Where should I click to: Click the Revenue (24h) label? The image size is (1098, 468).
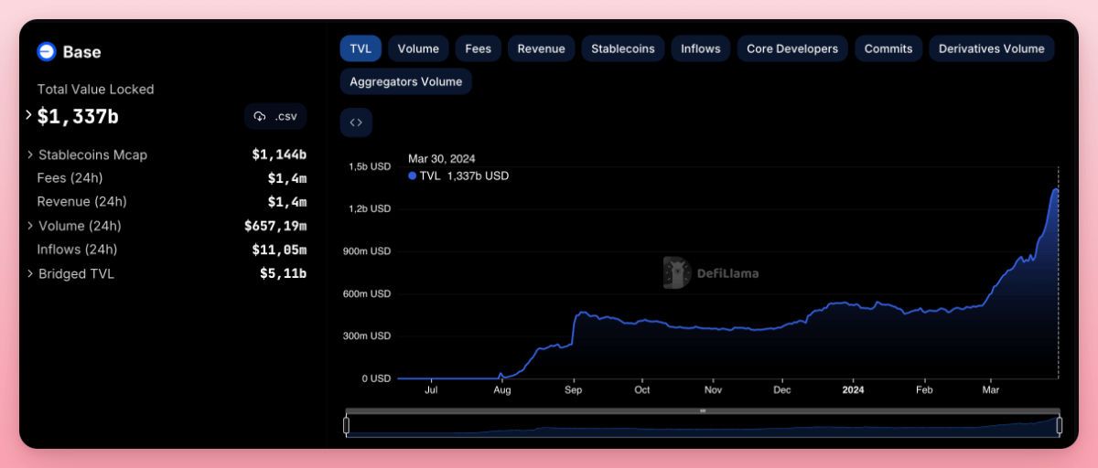pyautogui.click(x=81, y=202)
